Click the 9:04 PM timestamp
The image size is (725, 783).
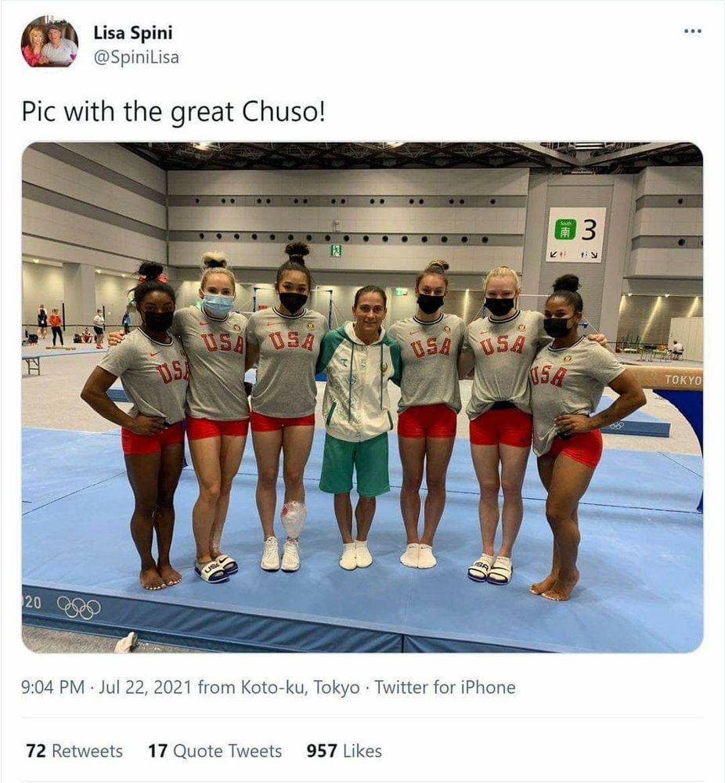coord(53,687)
